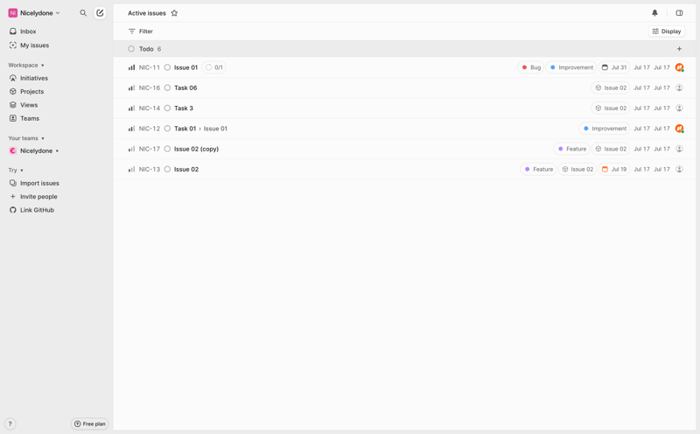Click the Free plan button

point(89,423)
